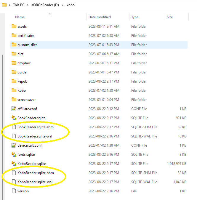Click date 2023-08-11 9:11 AM of assets
Screen dimensions: 197x200
104,27
